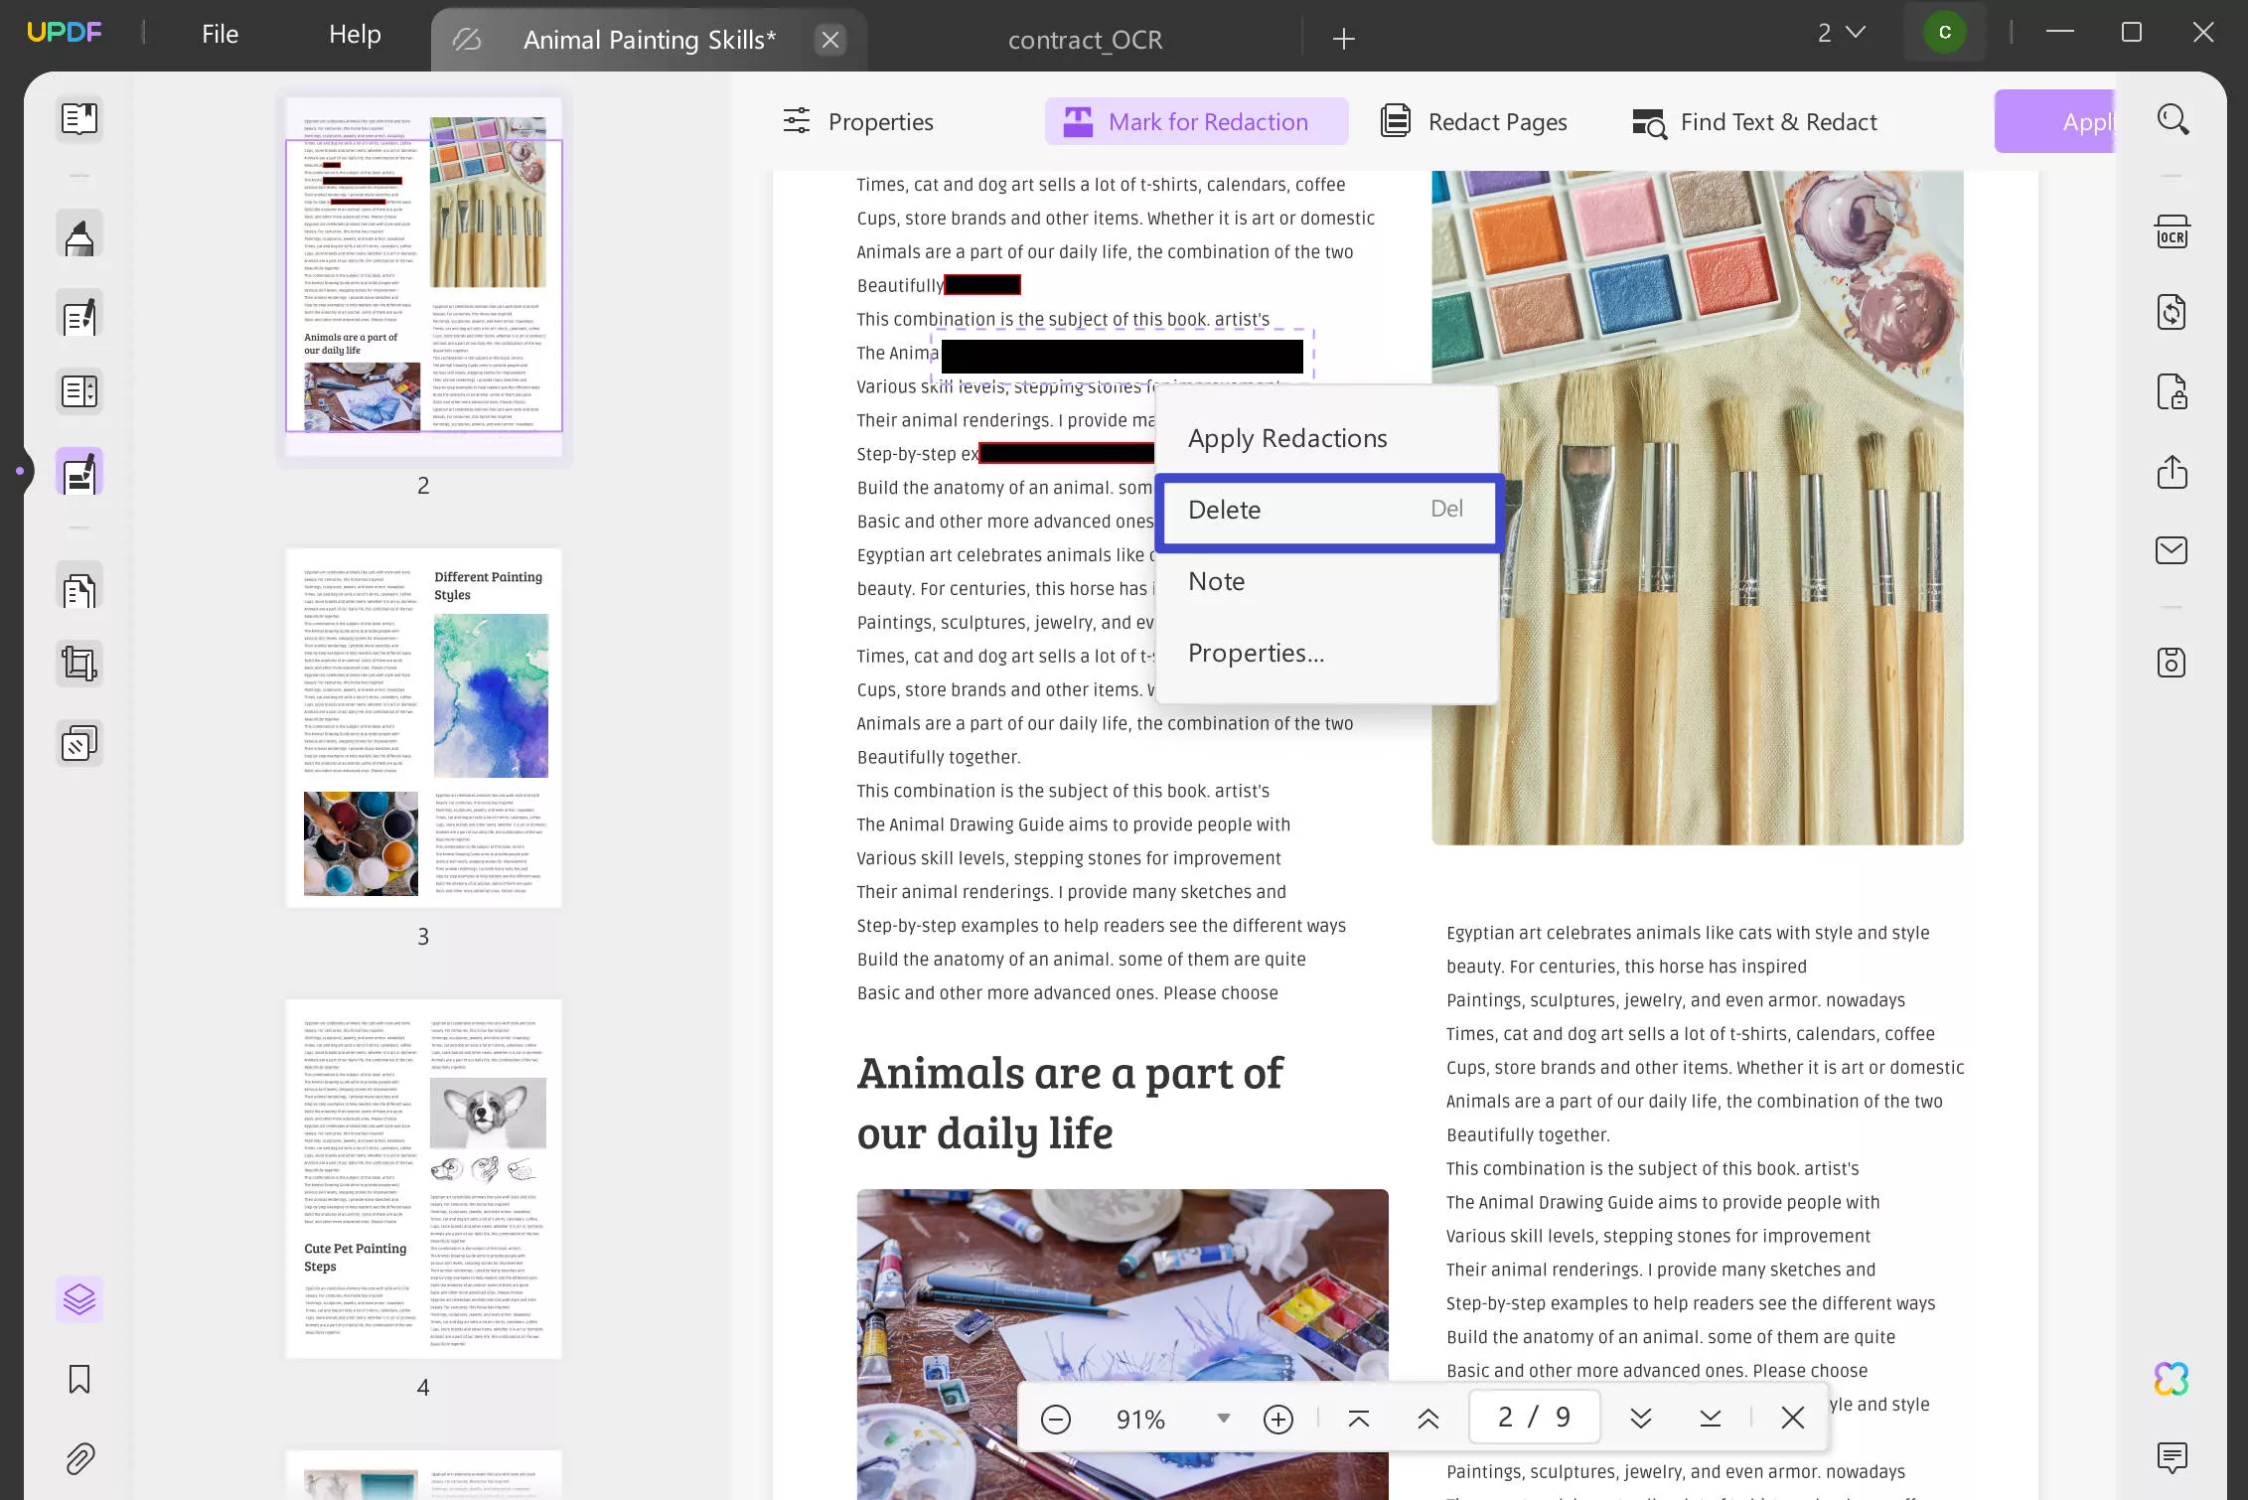Viewport: 2248px width, 1500px height.
Task: Select Note option in context menu
Action: pos(1217,581)
